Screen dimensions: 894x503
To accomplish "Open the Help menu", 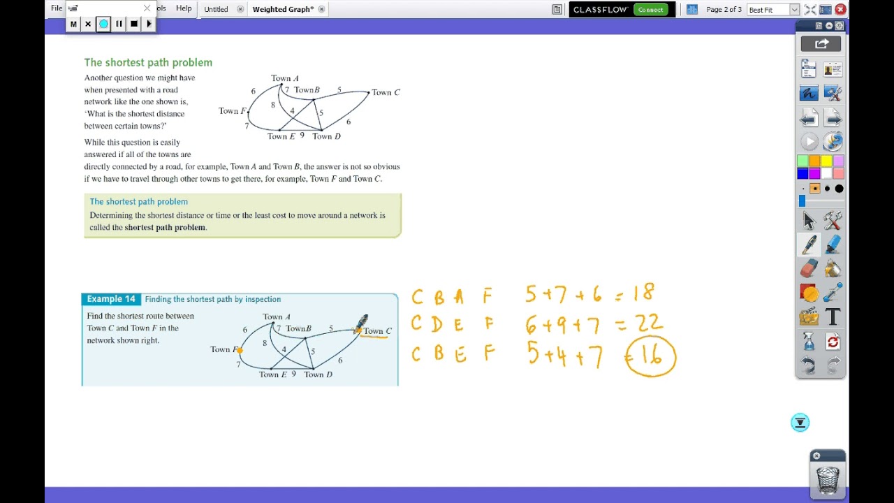I will (184, 8).
